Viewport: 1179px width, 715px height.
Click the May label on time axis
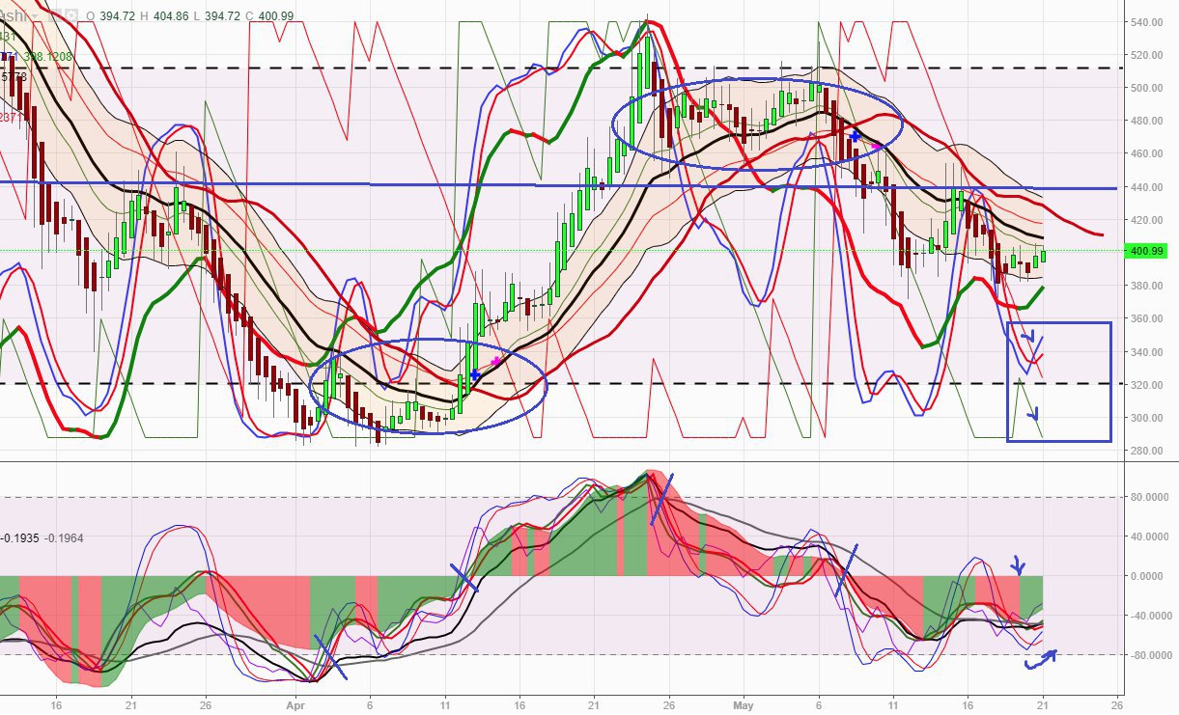point(744,704)
